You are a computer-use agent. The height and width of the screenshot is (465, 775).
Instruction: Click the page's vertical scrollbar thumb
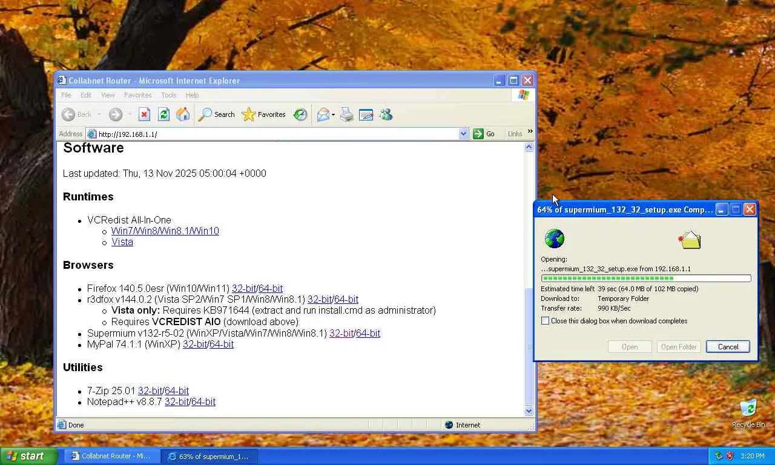529,346
